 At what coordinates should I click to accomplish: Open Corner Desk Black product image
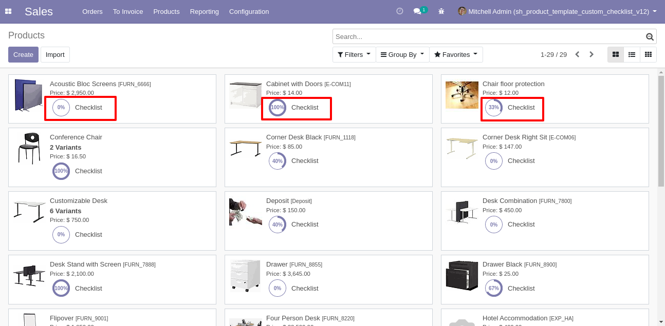pyautogui.click(x=246, y=148)
